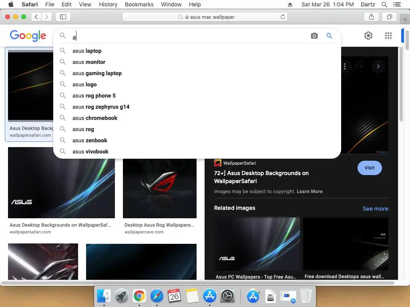Click See more related images link
The image size is (410, 307).
(375, 209)
